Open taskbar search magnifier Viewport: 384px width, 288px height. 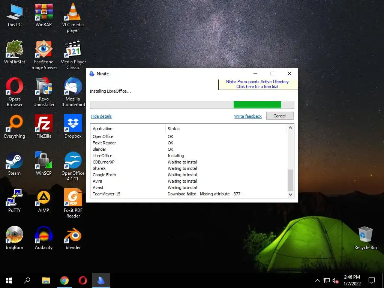pyautogui.click(x=27, y=280)
